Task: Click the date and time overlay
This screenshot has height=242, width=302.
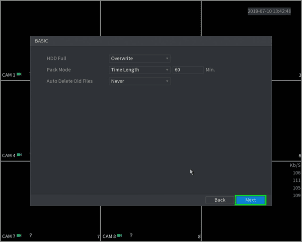Action: pyautogui.click(x=269, y=11)
